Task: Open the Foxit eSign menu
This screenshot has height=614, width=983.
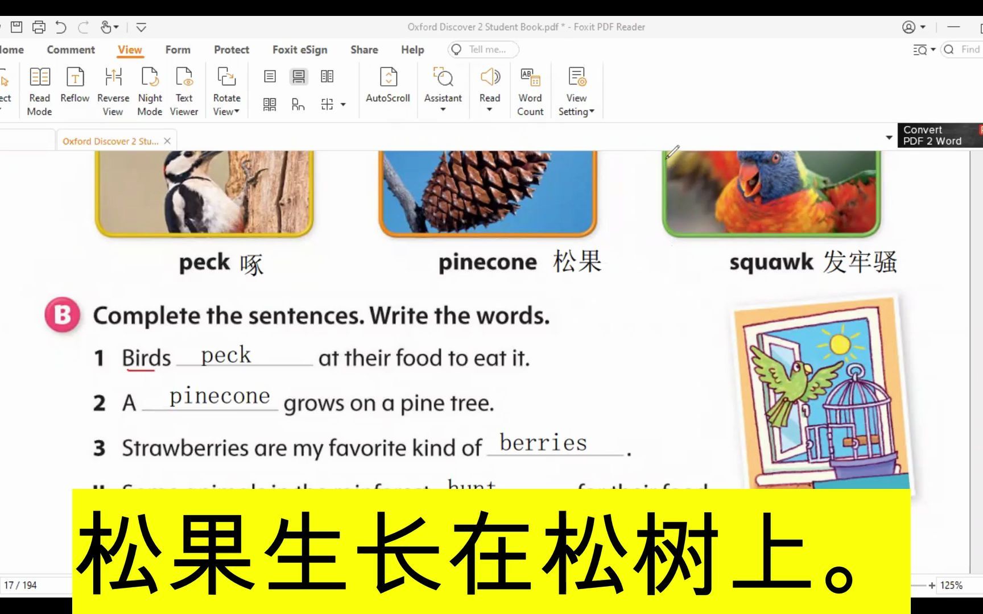Action: click(x=300, y=50)
